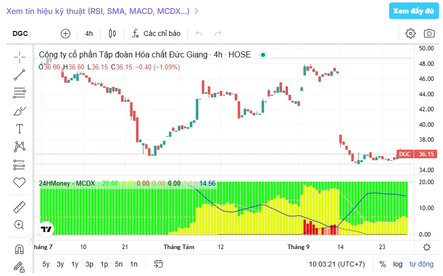Viewport: 443px width, 276px height.
Task: Select the 3p time range
Action: [89, 264]
